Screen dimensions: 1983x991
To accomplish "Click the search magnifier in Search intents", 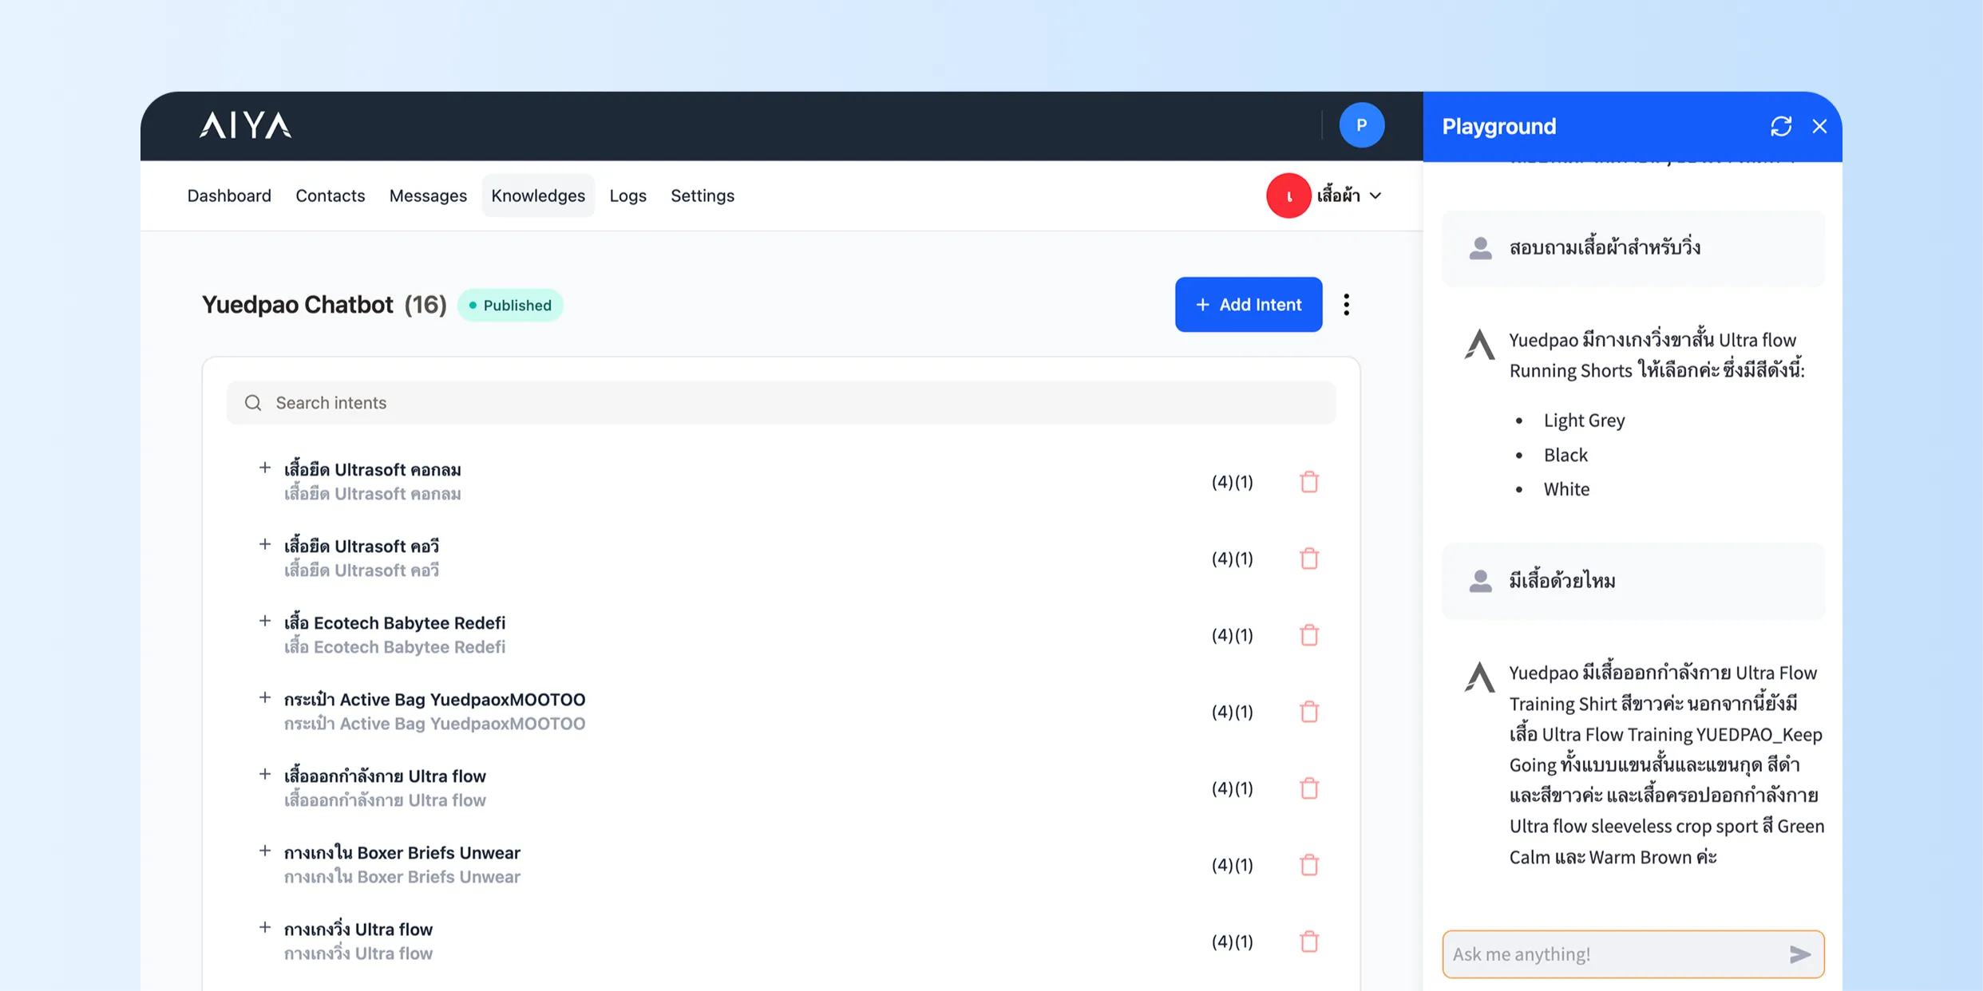I will point(253,403).
